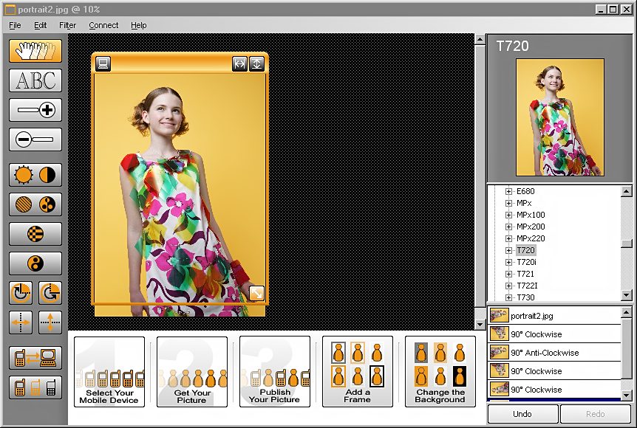Click the crop frame resize corner handle
637x428 pixels.
click(x=256, y=294)
